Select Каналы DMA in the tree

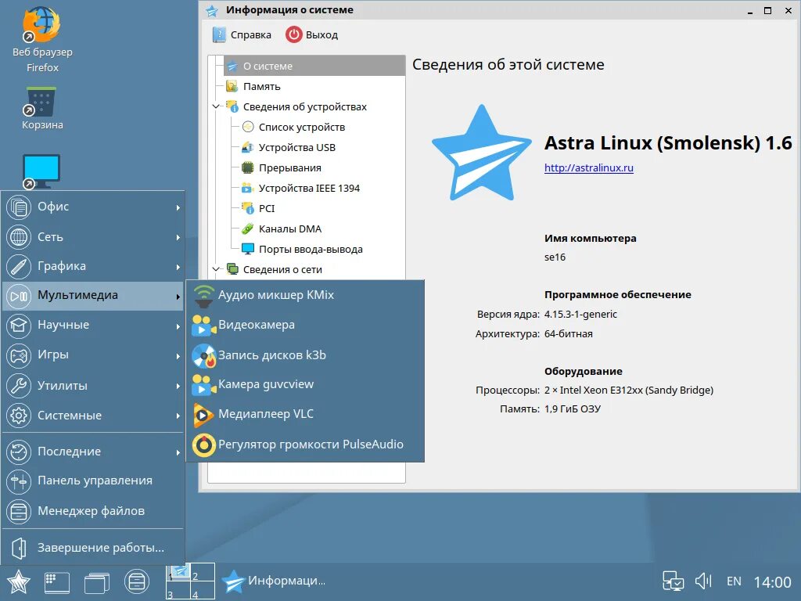[289, 229]
